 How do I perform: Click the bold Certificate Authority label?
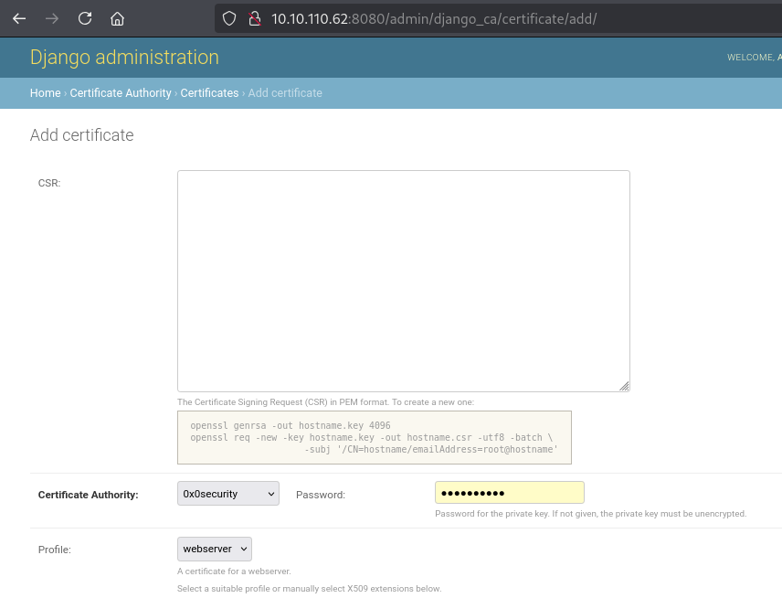88,495
